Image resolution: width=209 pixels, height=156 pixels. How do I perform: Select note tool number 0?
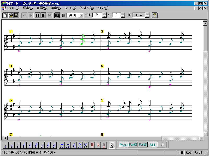coord(5,145)
